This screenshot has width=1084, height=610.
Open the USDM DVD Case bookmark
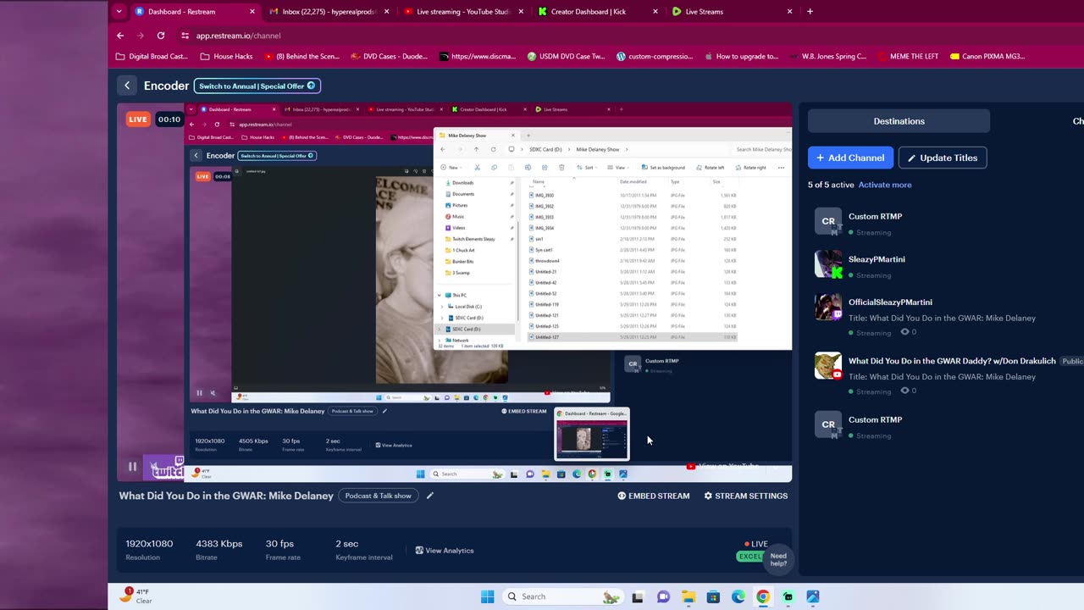pos(566,57)
